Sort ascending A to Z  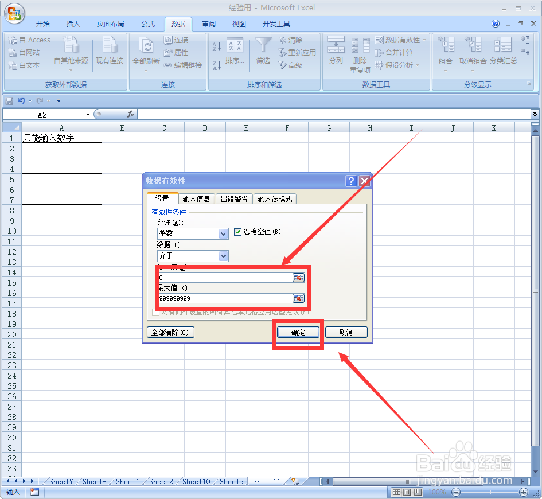(x=217, y=46)
